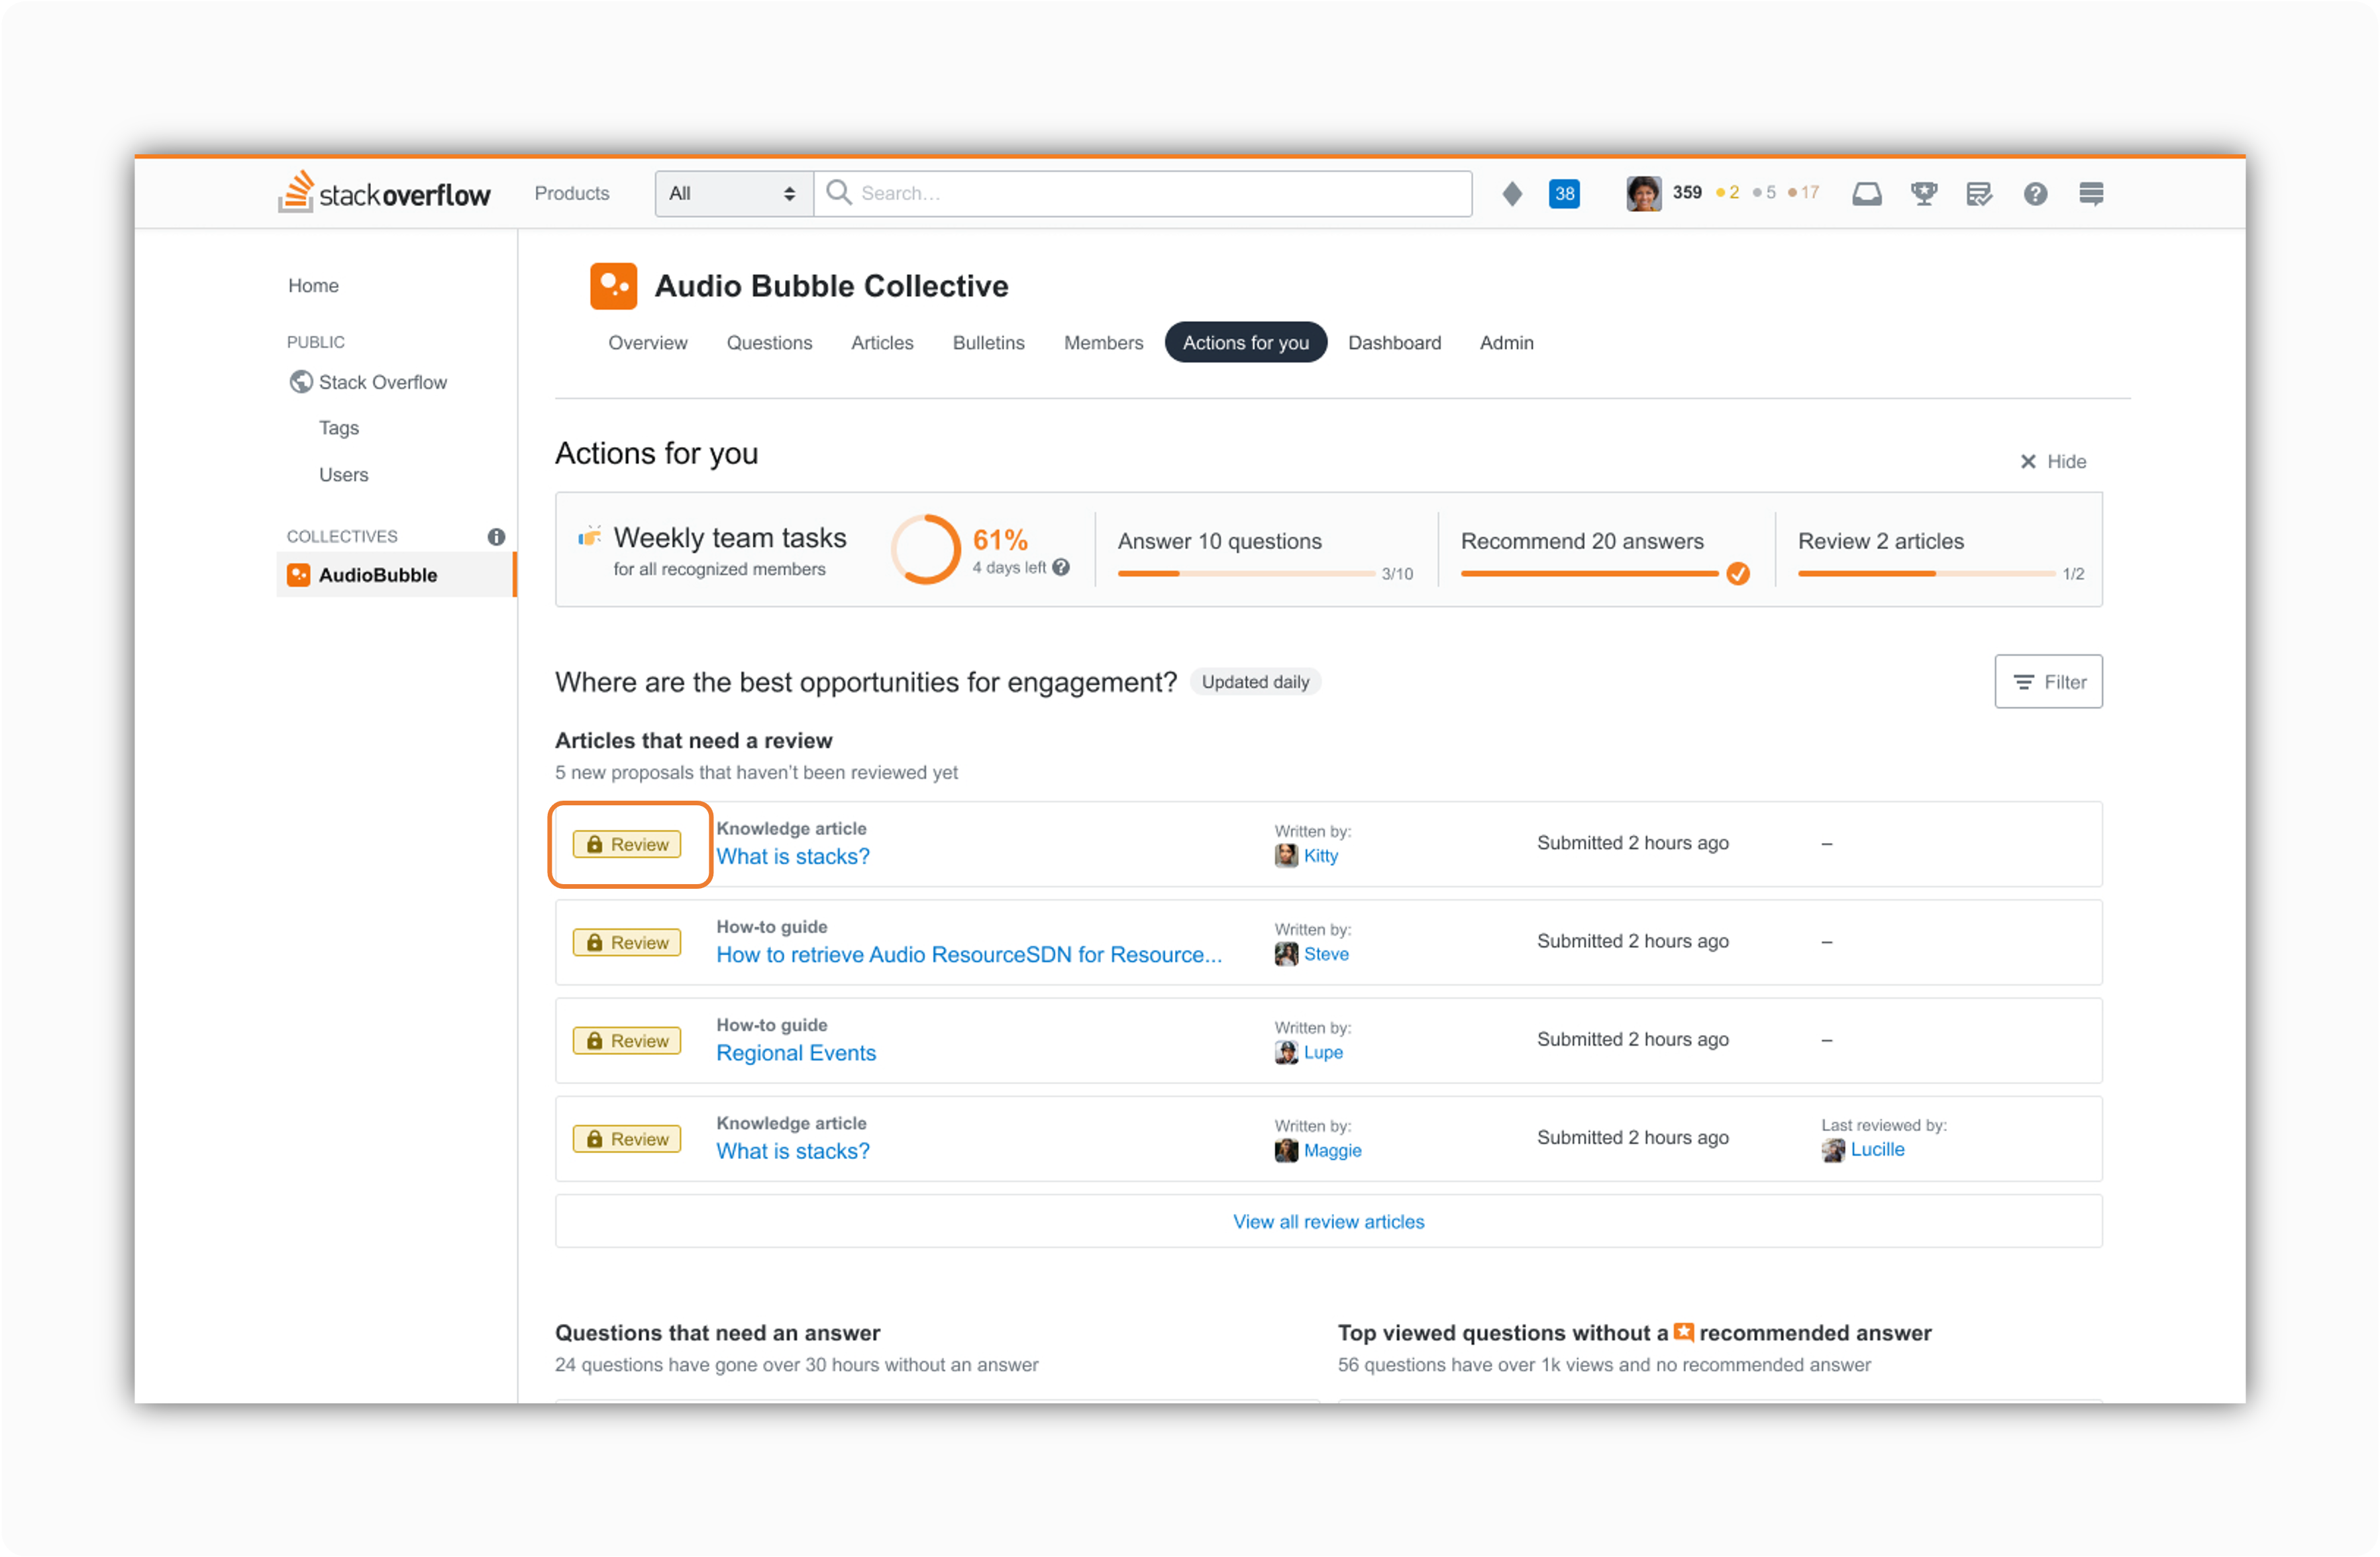This screenshot has height=1557, width=2380.
Task: Click View all review articles
Action: click(x=1328, y=1222)
